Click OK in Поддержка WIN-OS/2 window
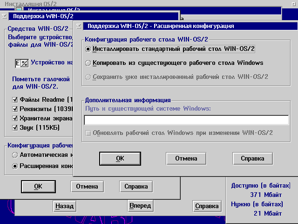 (x=38, y=187)
